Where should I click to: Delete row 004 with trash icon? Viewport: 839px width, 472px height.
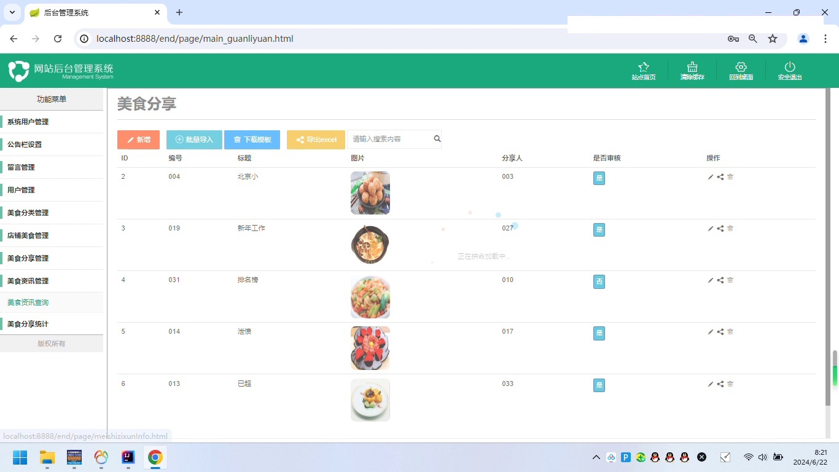pyautogui.click(x=730, y=177)
